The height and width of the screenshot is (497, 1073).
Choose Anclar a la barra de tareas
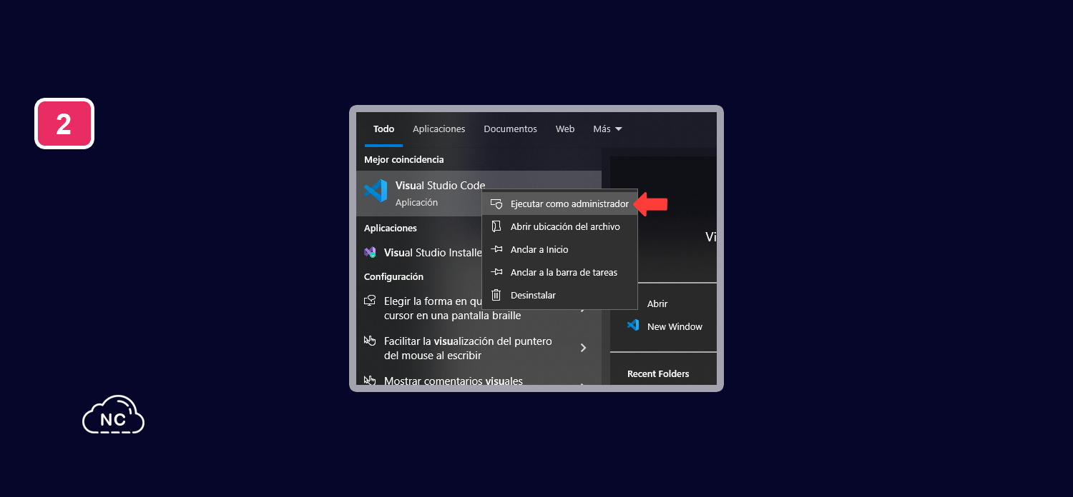pyautogui.click(x=559, y=273)
